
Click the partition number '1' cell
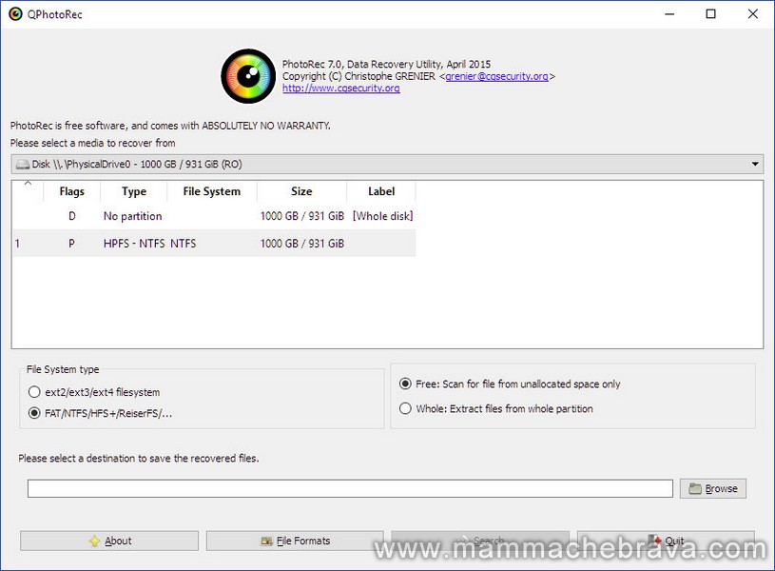pyautogui.click(x=18, y=244)
